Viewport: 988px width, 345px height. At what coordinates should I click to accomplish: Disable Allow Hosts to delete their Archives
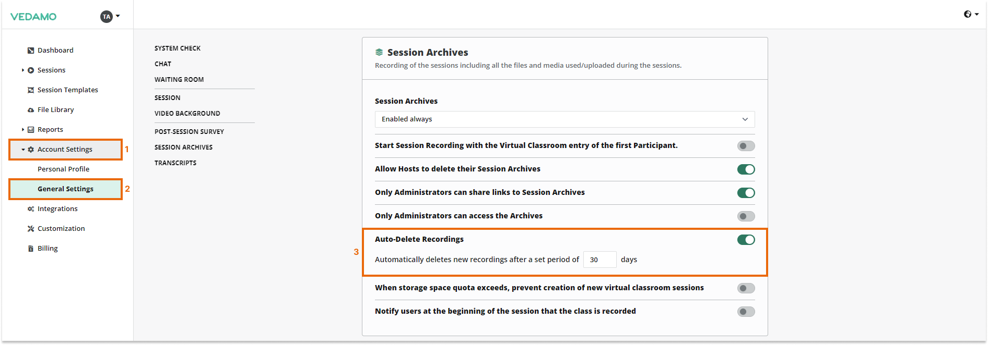click(746, 169)
